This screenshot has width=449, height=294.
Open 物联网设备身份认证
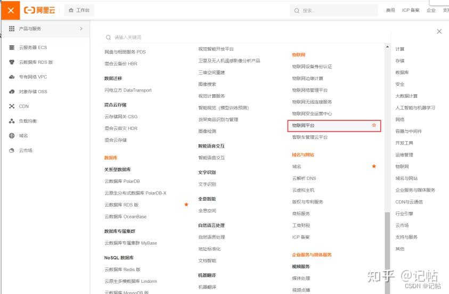point(312,67)
